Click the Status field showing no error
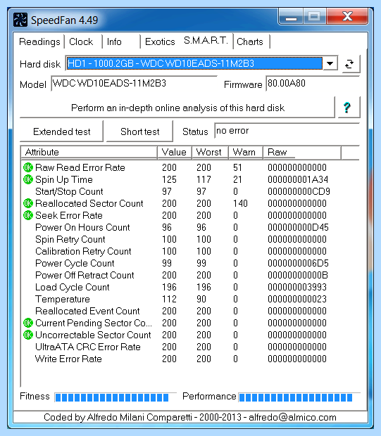This screenshot has height=436, width=381. click(287, 131)
